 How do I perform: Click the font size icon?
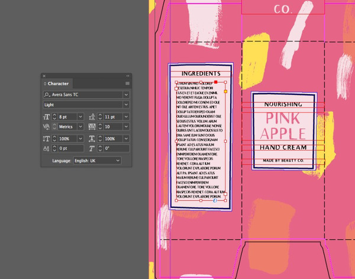[46, 117]
